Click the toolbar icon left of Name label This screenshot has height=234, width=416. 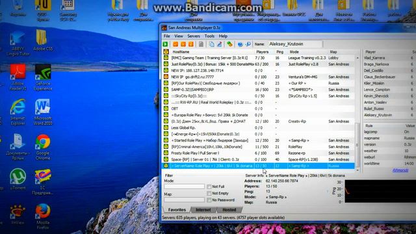click(248, 44)
